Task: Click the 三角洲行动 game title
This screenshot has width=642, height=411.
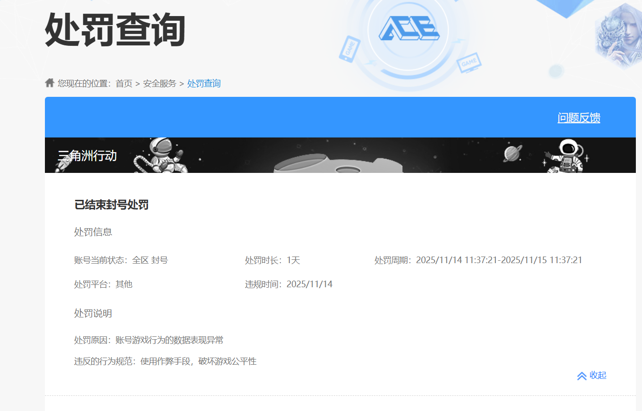Action: coord(87,155)
